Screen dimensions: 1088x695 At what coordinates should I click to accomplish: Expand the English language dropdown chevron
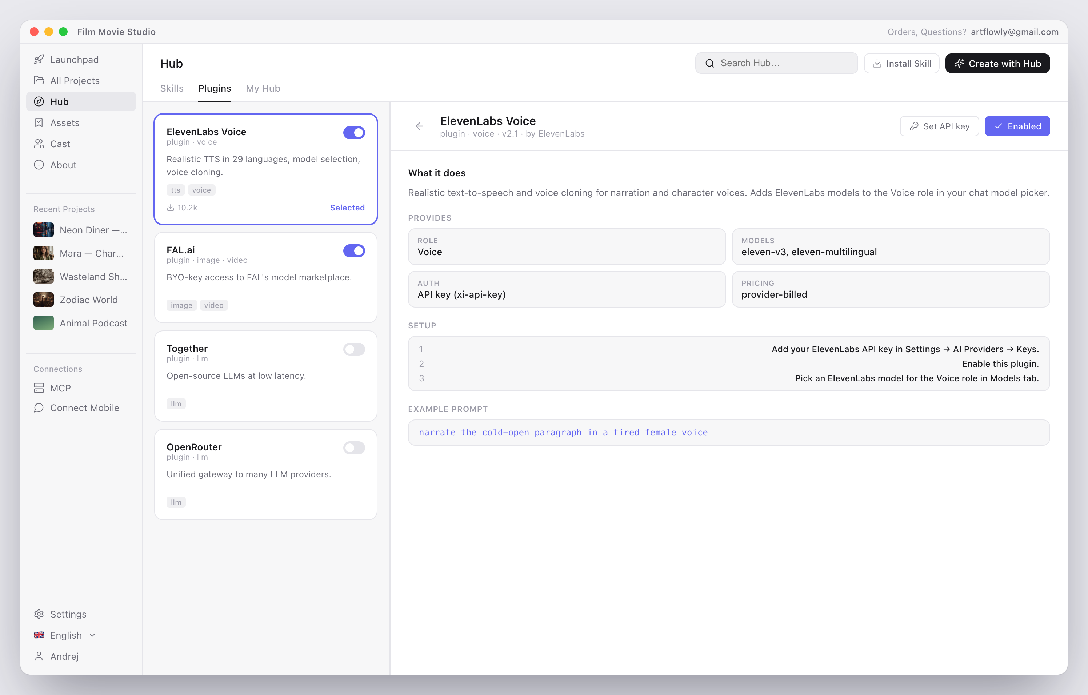click(x=93, y=635)
